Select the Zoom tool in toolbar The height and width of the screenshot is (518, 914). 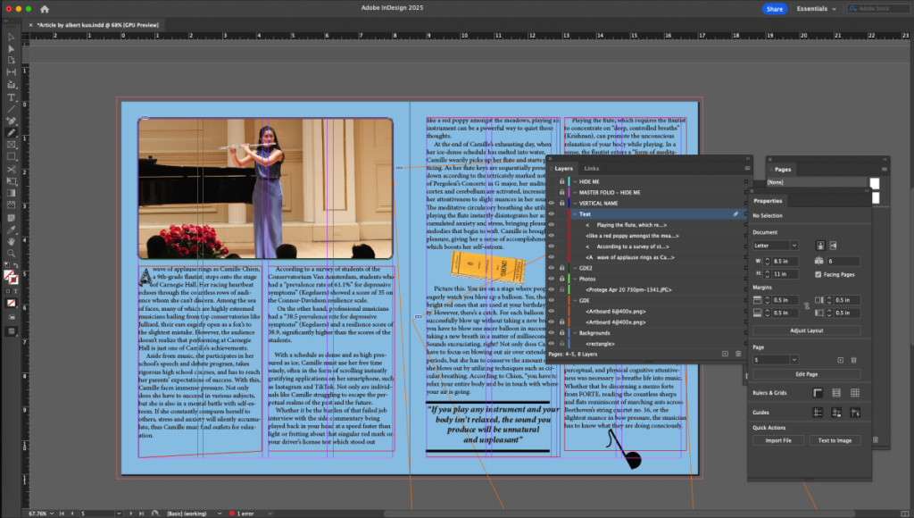click(x=12, y=254)
